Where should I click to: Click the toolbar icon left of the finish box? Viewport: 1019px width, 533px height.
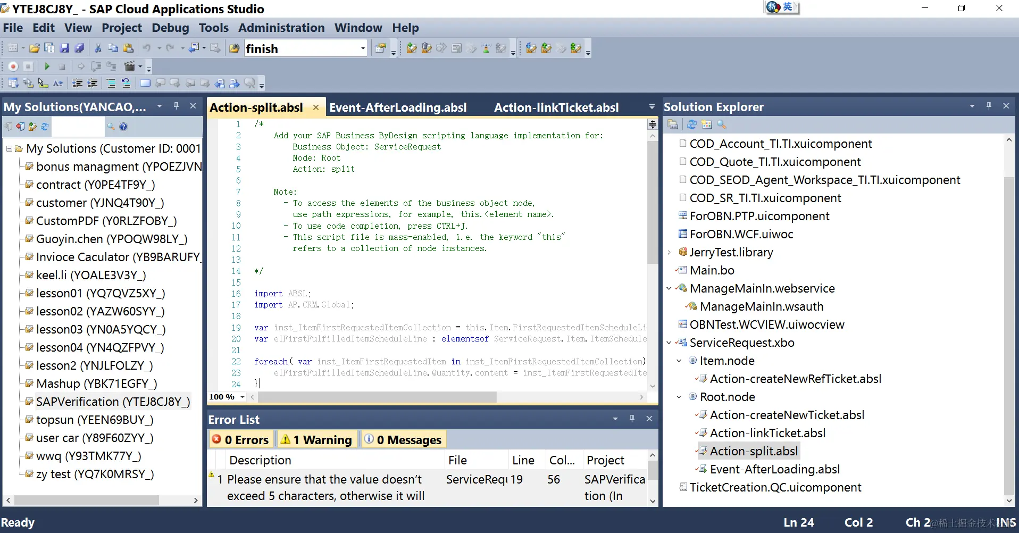234,48
